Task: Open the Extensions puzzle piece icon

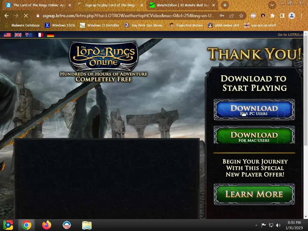Action: pos(272,16)
